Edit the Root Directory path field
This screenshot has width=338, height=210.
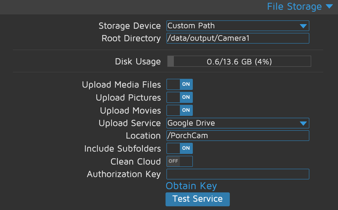pos(238,38)
